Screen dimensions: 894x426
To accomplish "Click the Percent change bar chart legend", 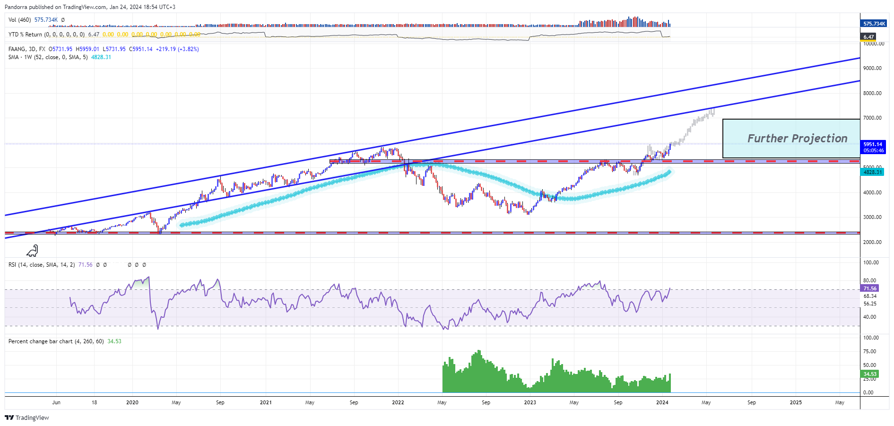I will [56, 341].
